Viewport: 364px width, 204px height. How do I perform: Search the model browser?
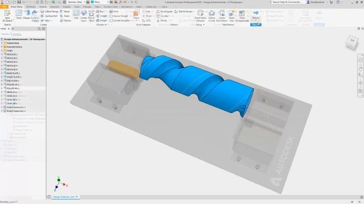pos(39,29)
